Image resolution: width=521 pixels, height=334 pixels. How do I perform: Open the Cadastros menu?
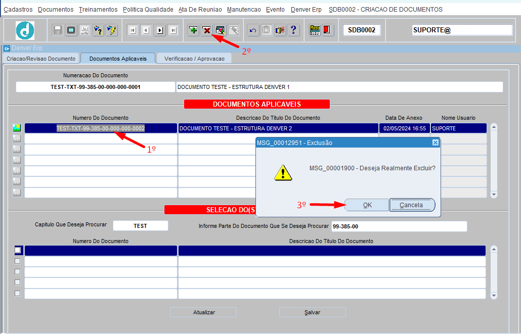tap(18, 10)
